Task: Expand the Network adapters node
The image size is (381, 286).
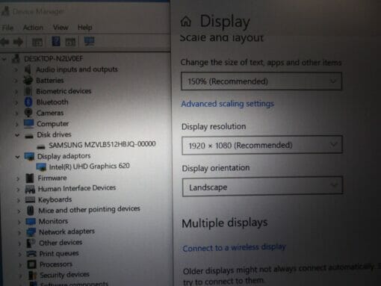Action: [19, 232]
